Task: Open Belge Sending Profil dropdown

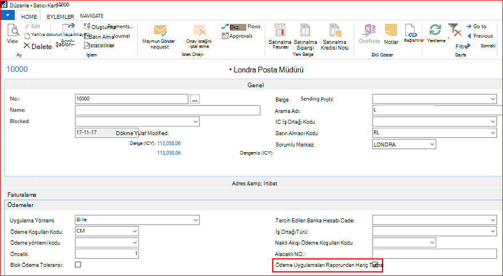Action: click(493, 99)
